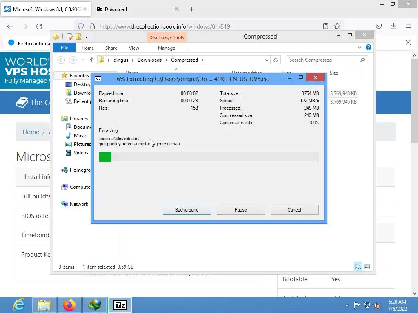The image size is (418, 313).
Task: Go up one folder level arrow
Action: 92,60
